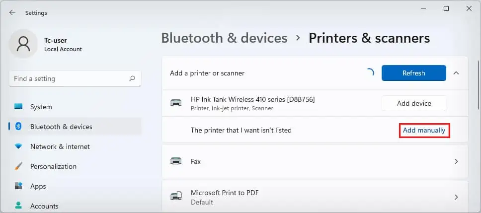Open the Personalization settings page

(x=53, y=166)
